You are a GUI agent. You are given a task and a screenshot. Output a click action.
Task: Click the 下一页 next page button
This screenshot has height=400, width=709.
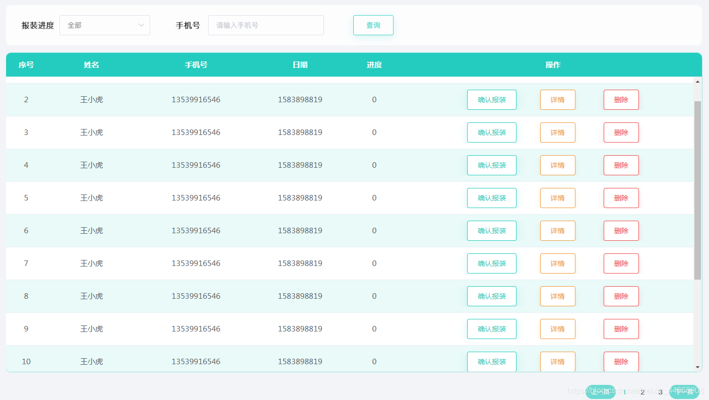(x=684, y=392)
